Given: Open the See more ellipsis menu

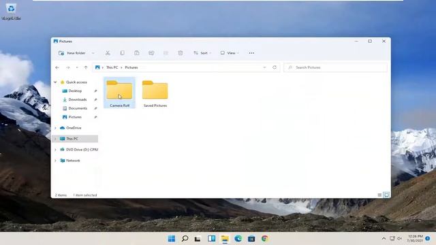Looking at the screenshot, I should coord(251,53).
